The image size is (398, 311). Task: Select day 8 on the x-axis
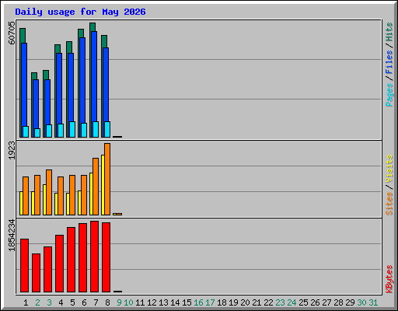(x=107, y=302)
